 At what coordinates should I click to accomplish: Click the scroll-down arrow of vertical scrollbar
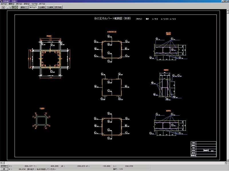(x=227, y=160)
